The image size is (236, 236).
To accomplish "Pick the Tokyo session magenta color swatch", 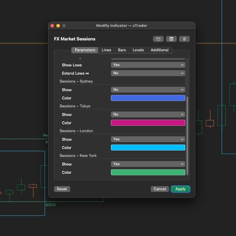I will 148,123.
